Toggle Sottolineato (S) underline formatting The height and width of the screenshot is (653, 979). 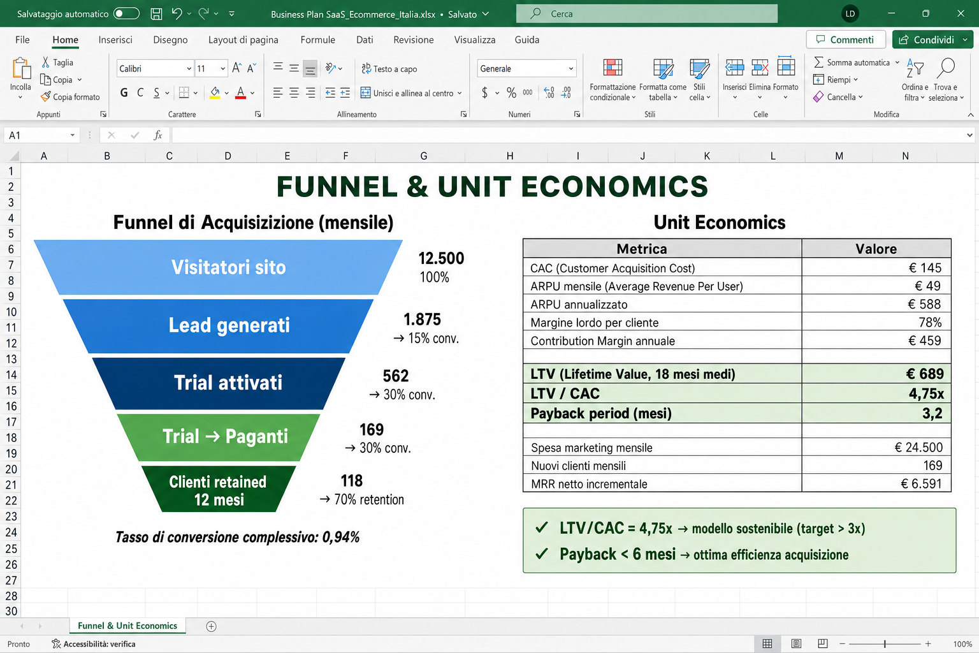pyautogui.click(x=157, y=92)
